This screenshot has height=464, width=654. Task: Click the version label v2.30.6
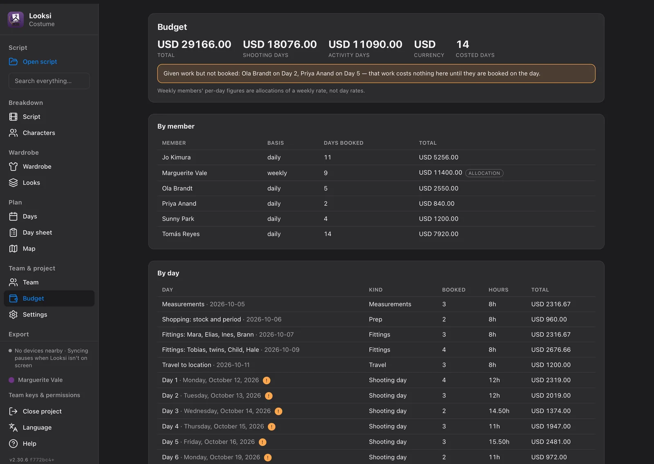(19, 460)
